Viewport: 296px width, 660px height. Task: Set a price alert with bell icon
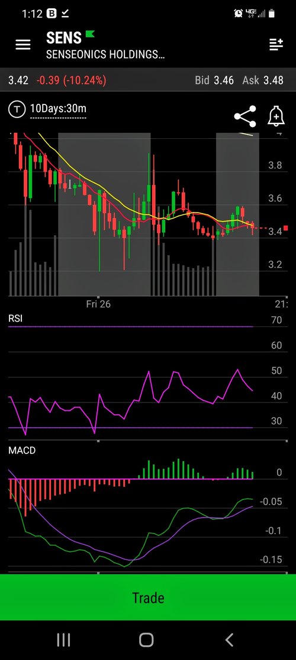276,116
